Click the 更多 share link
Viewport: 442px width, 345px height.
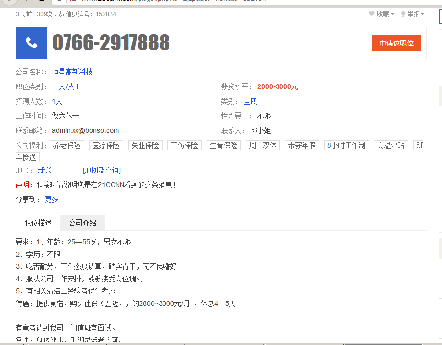tap(51, 199)
